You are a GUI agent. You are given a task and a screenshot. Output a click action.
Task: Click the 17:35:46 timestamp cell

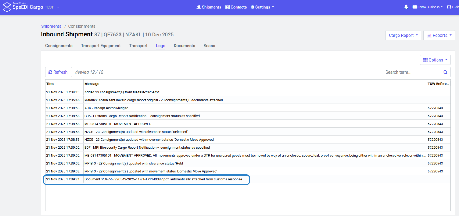click(x=63, y=100)
